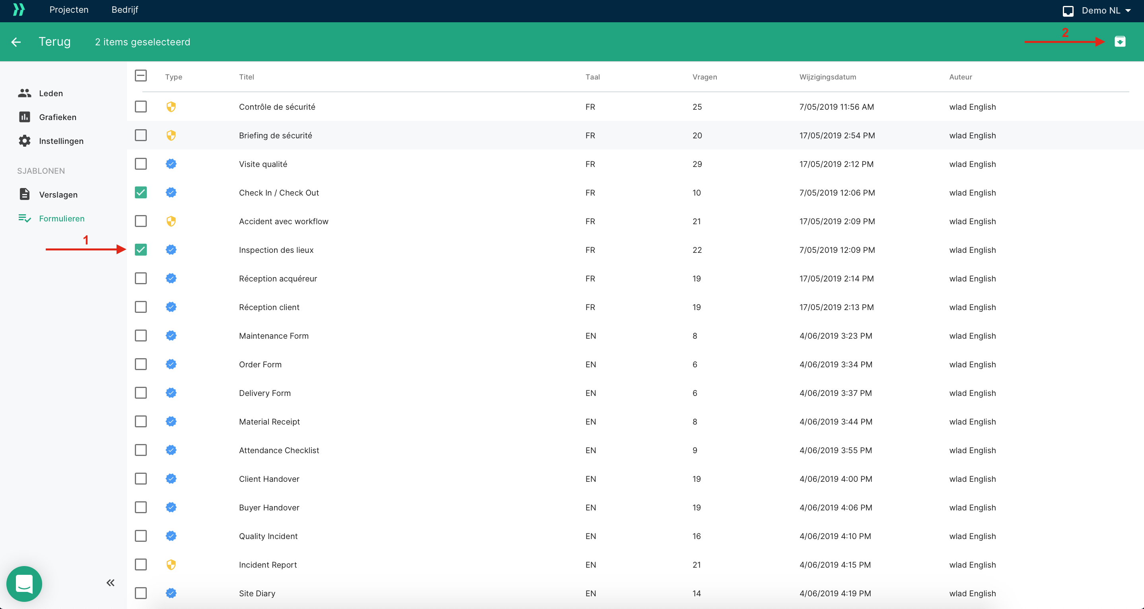
Task: Open the Projecten menu
Action: (x=69, y=10)
